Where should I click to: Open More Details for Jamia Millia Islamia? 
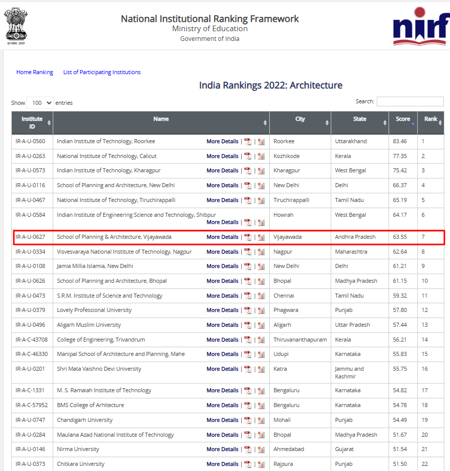222,266
